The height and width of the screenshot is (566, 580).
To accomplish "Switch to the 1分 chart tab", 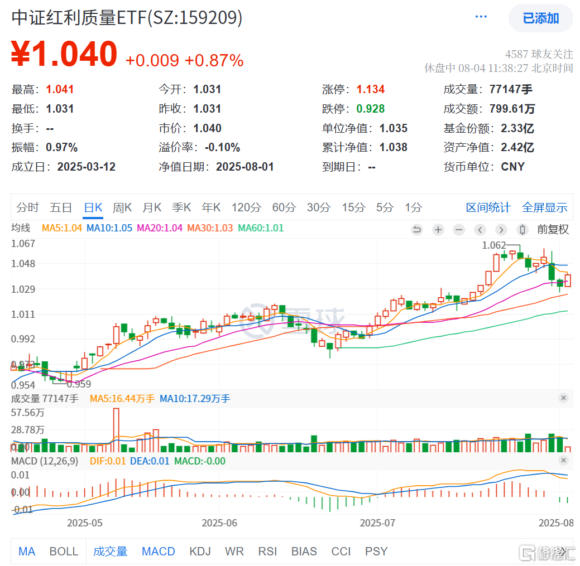I will 413,207.
